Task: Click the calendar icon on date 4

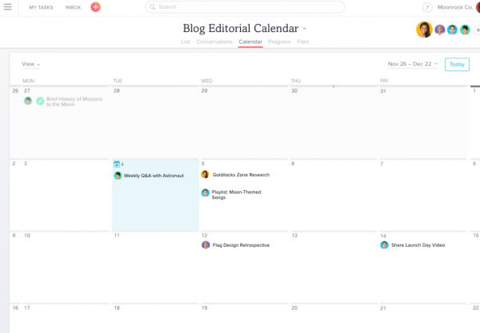Action: [117, 164]
